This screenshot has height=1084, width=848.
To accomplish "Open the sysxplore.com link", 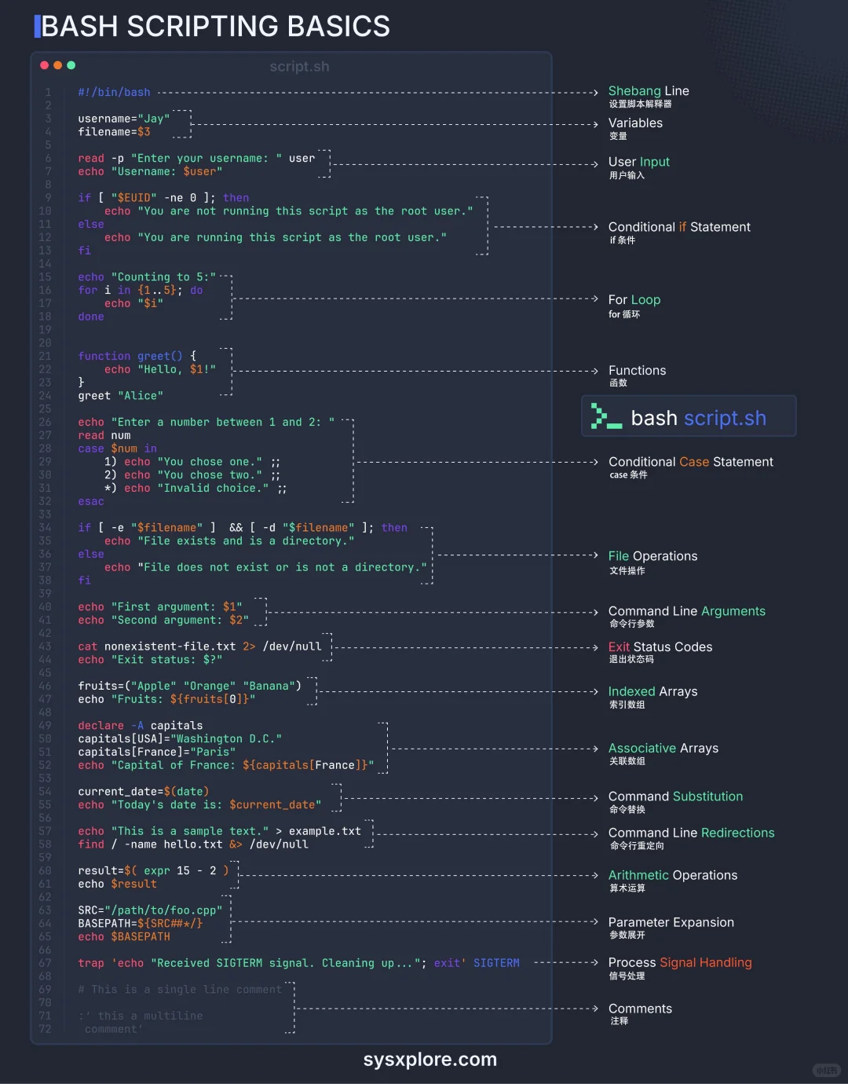I will (429, 1059).
